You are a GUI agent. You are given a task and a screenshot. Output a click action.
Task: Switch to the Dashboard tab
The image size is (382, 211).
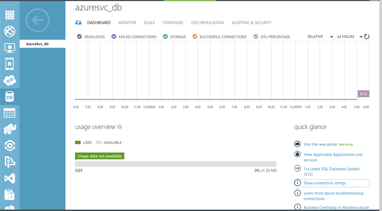click(x=99, y=23)
